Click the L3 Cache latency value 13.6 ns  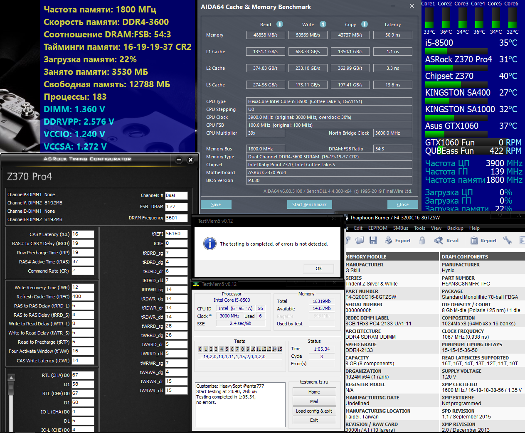click(393, 85)
